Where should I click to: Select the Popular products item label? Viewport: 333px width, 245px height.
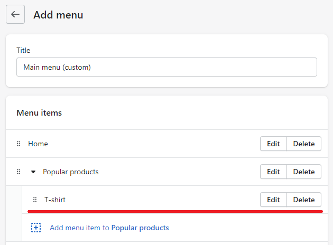point(70,172)
